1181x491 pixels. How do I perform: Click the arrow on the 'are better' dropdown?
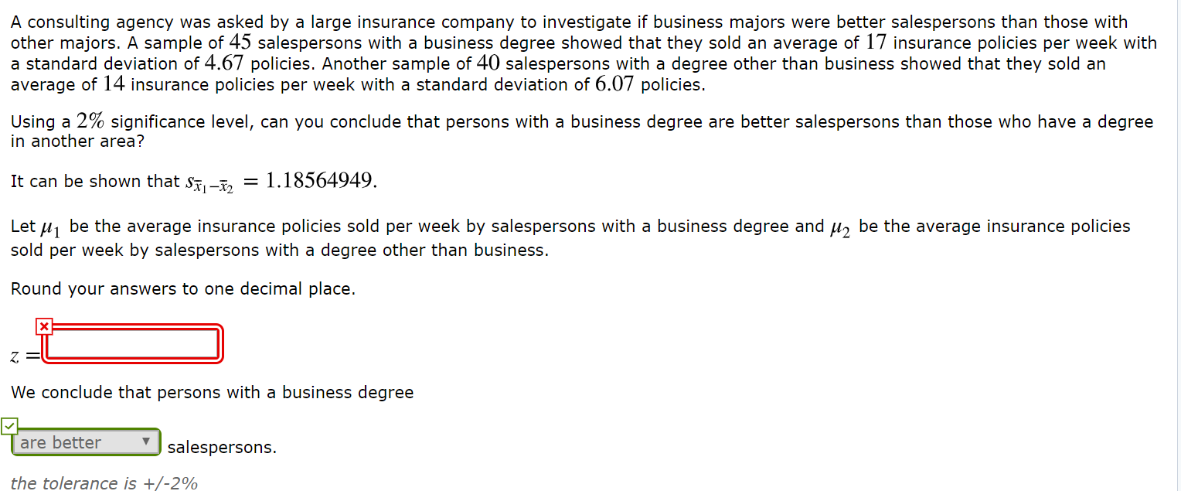click(145, 442)
